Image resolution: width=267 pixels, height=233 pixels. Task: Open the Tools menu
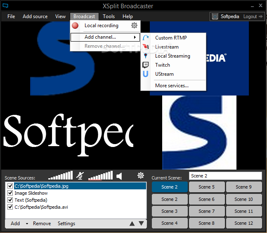pos(109,16)
